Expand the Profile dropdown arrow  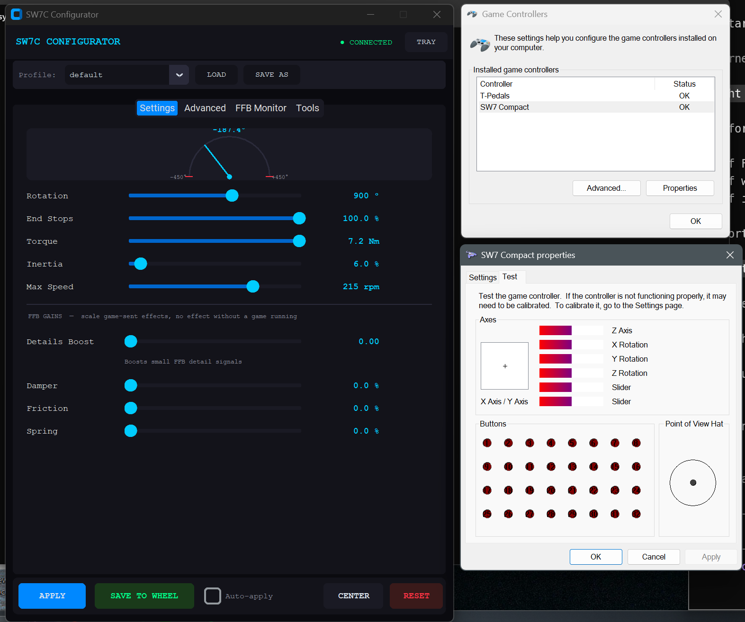coord(179,75)
